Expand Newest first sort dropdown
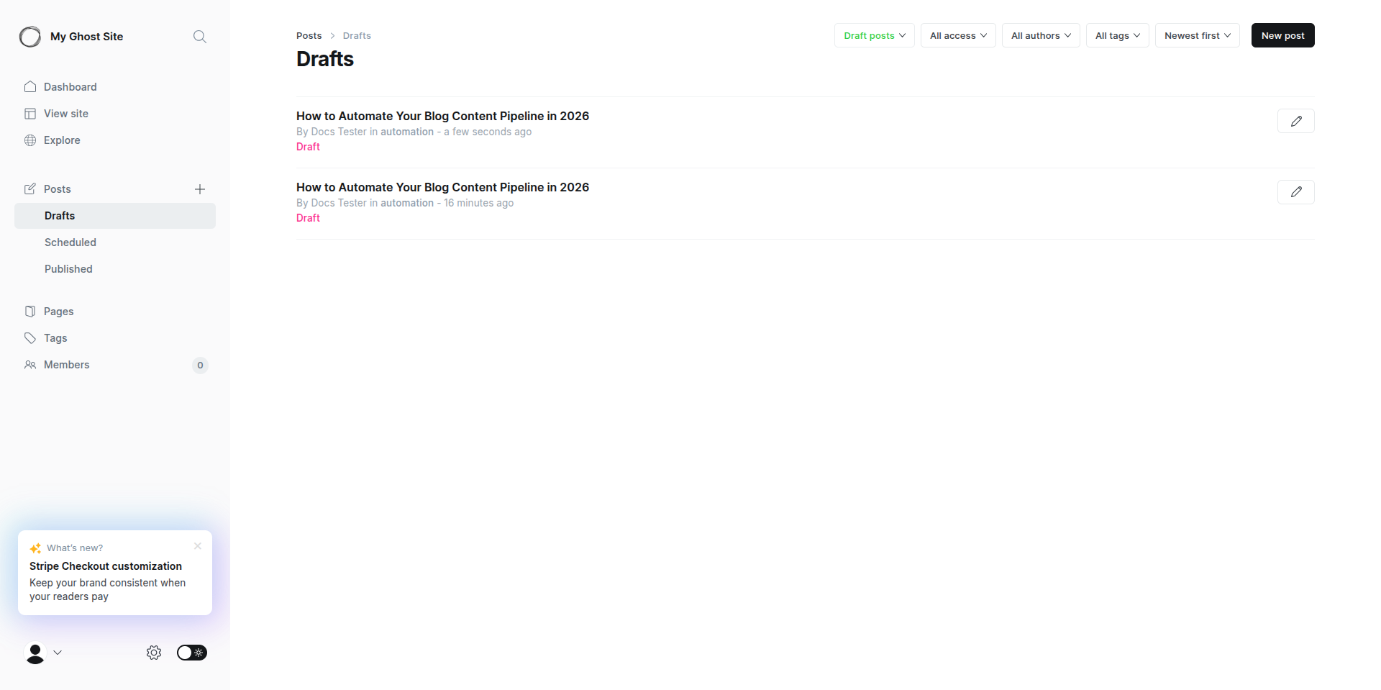 (x=1198, y=35)
